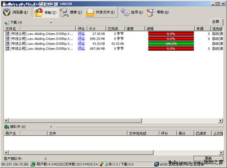Open the Help (帮助) question icon
The image size is (227, 168).
151,12
